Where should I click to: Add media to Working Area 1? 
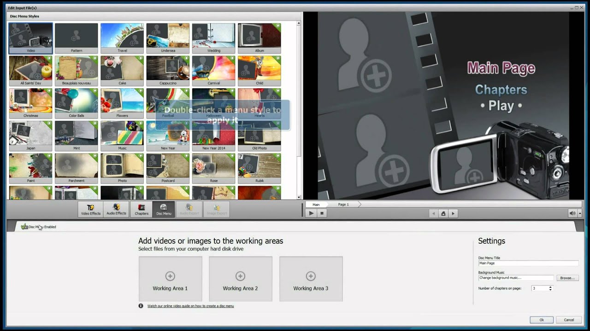tap(170, 279)
